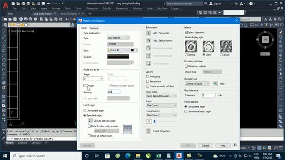
Task: Click the Gap Tolerance input field
Action: (209, 95)
